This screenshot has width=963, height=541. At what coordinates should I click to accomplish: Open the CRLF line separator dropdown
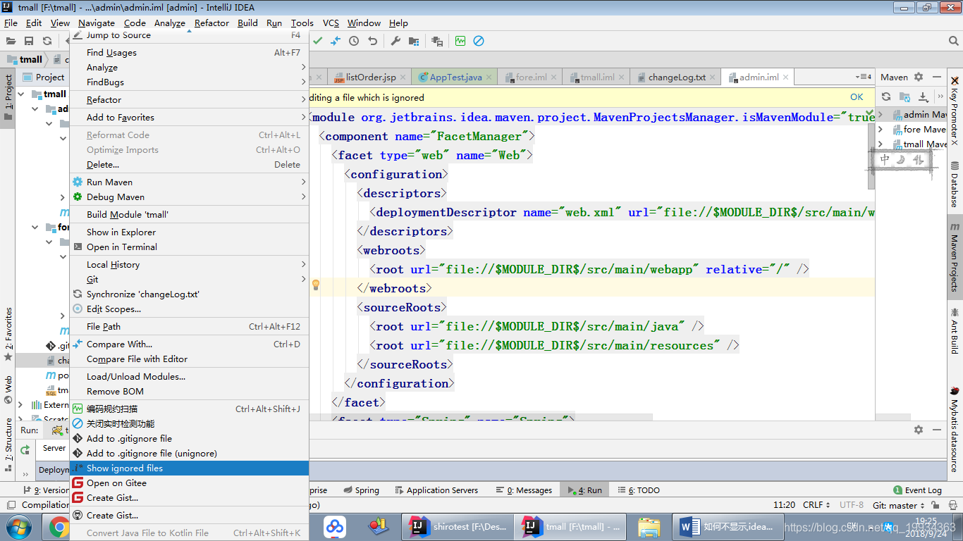coord(818,505)
